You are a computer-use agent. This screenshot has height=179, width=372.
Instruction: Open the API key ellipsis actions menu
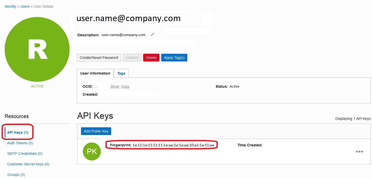click(359, 151)
